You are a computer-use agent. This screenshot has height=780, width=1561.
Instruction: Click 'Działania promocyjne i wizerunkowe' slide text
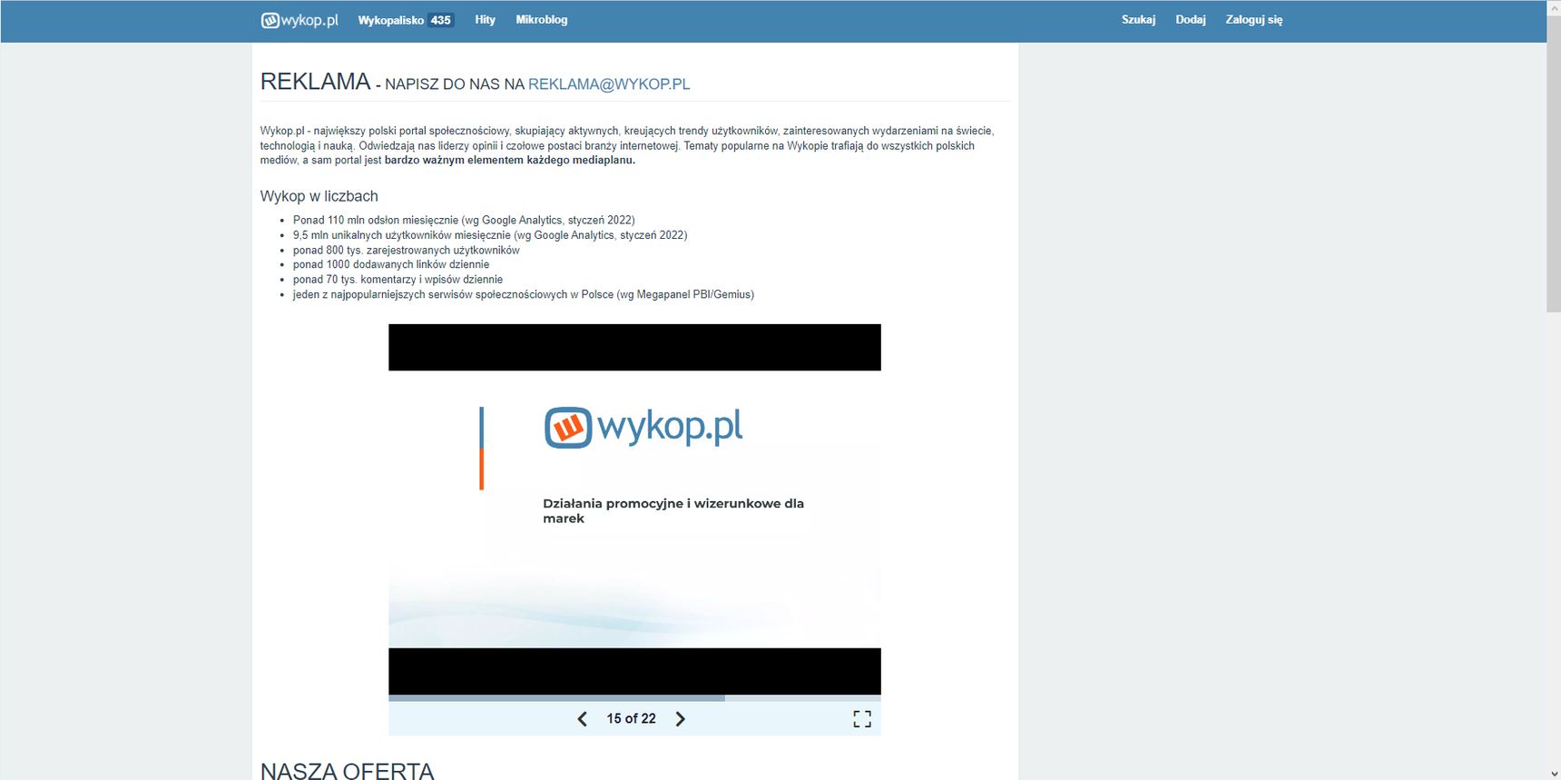click(673, 510)
